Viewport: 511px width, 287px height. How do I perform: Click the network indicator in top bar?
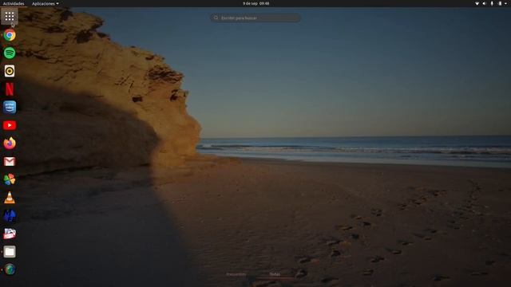tap(477, 3)
